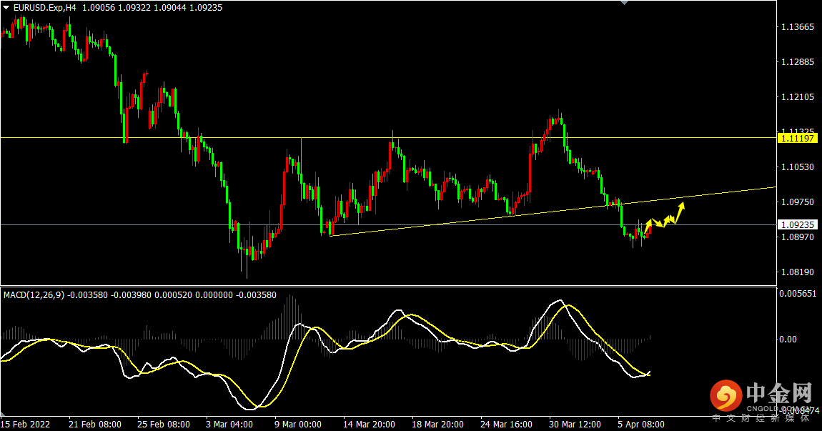Click the 21 Feb 08:00 time label
822x431 pixels.
(95, 424)
